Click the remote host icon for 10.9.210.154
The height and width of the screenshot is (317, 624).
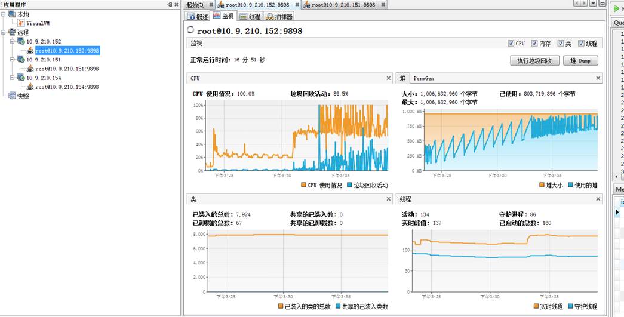tap(21, 78)
